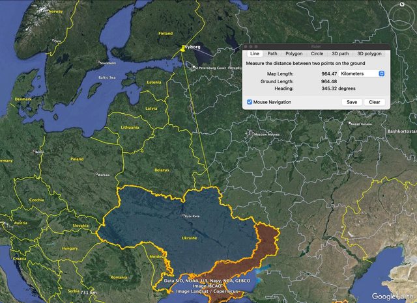This screenshot has width=417, height=303.
Task: Switch to the 3D path tab
Action: (x=339, y=53)
